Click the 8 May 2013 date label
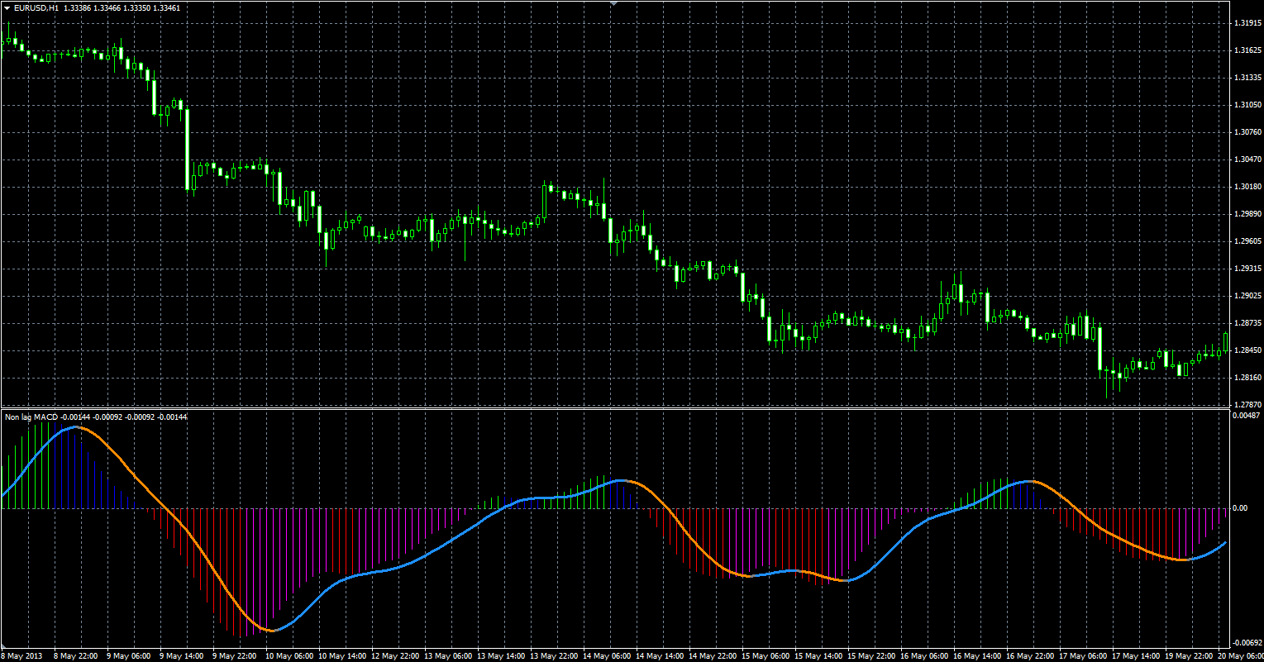Image resolution: width=1264 pixels, height=662 pixels. 21,655
